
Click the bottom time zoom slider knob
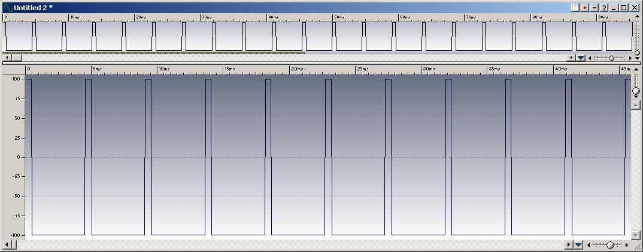[610, 245]
